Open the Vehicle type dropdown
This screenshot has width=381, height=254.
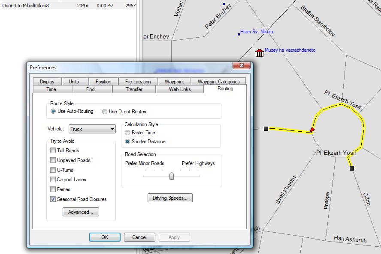92,129
